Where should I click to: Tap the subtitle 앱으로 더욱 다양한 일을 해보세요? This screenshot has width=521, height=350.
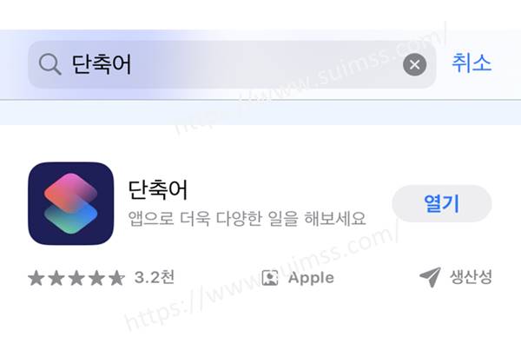(247, 219)
